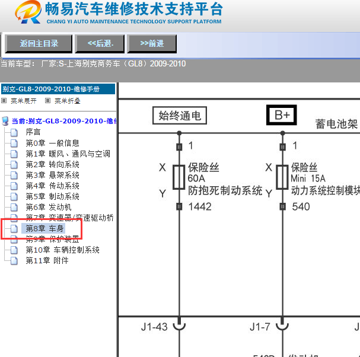Click the page icon beside 第5章
360x357 pixels.
point(14,197)
